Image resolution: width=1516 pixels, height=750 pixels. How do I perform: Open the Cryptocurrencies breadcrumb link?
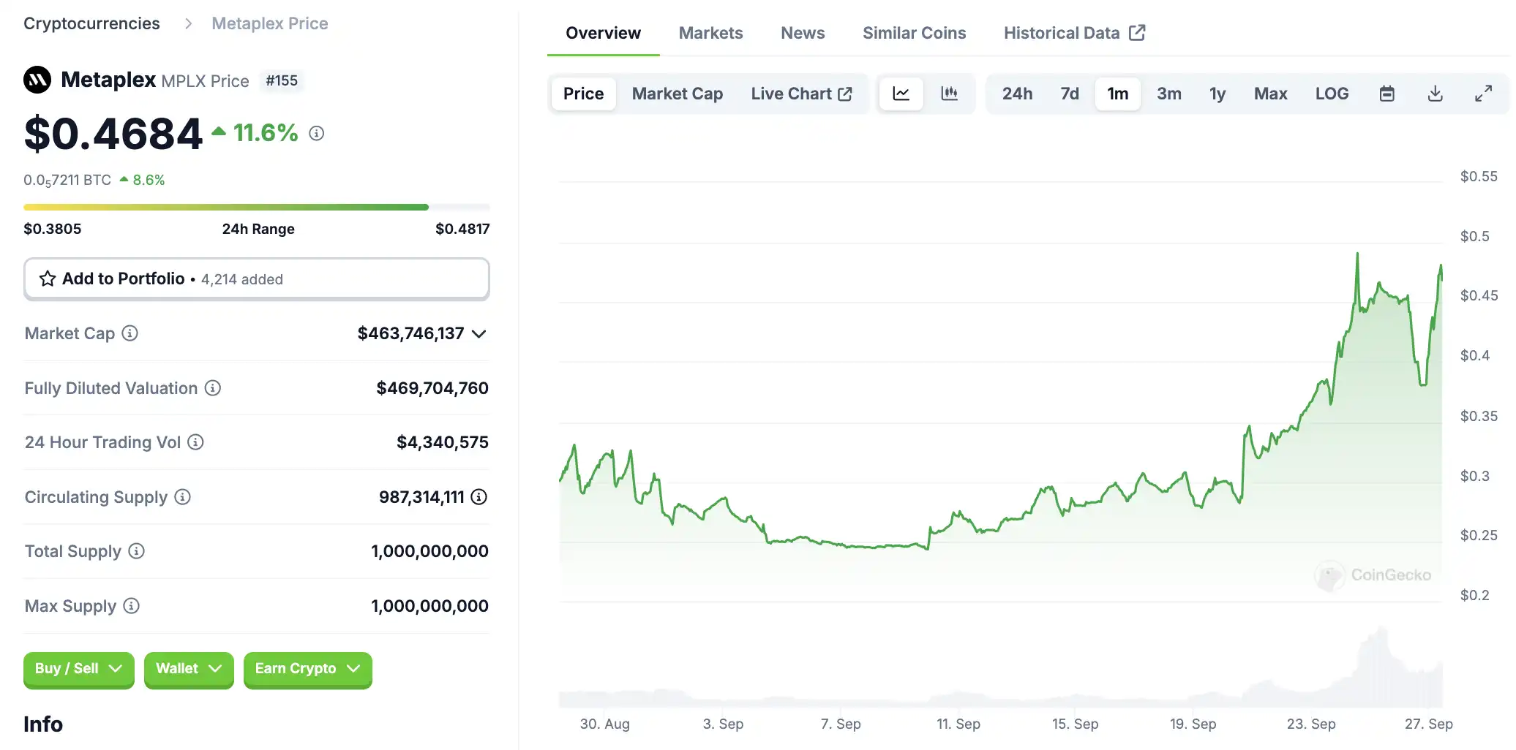tap(91, 23)
